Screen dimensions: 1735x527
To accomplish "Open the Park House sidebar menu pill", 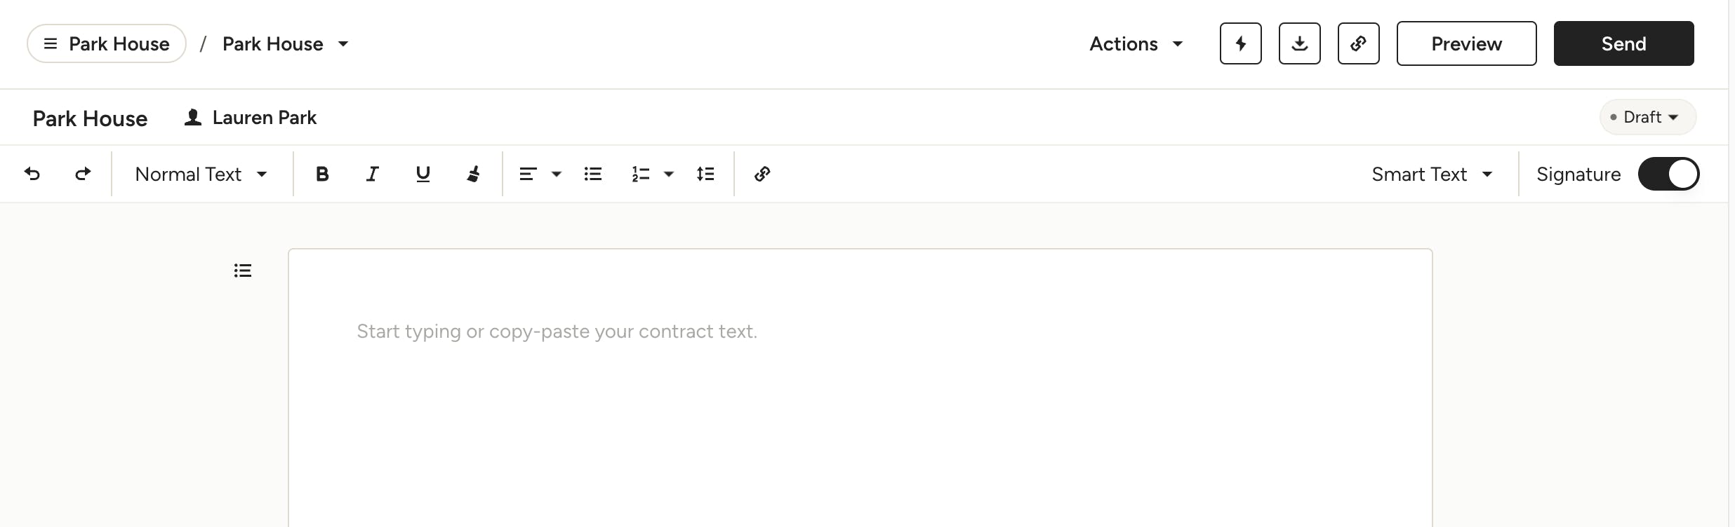I will [107, 43].
